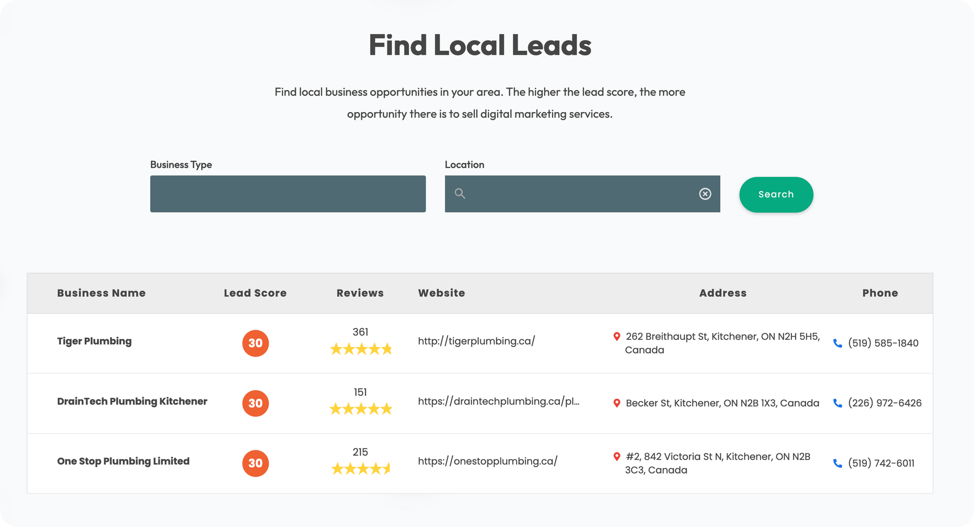Clear the Location field with X icon
974x527 pixels.
(705, 194)
